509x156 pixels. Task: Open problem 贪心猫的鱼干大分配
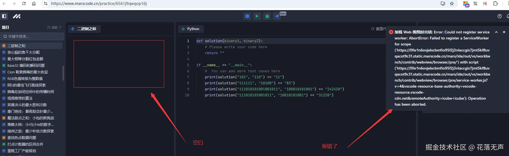(23, 52)
